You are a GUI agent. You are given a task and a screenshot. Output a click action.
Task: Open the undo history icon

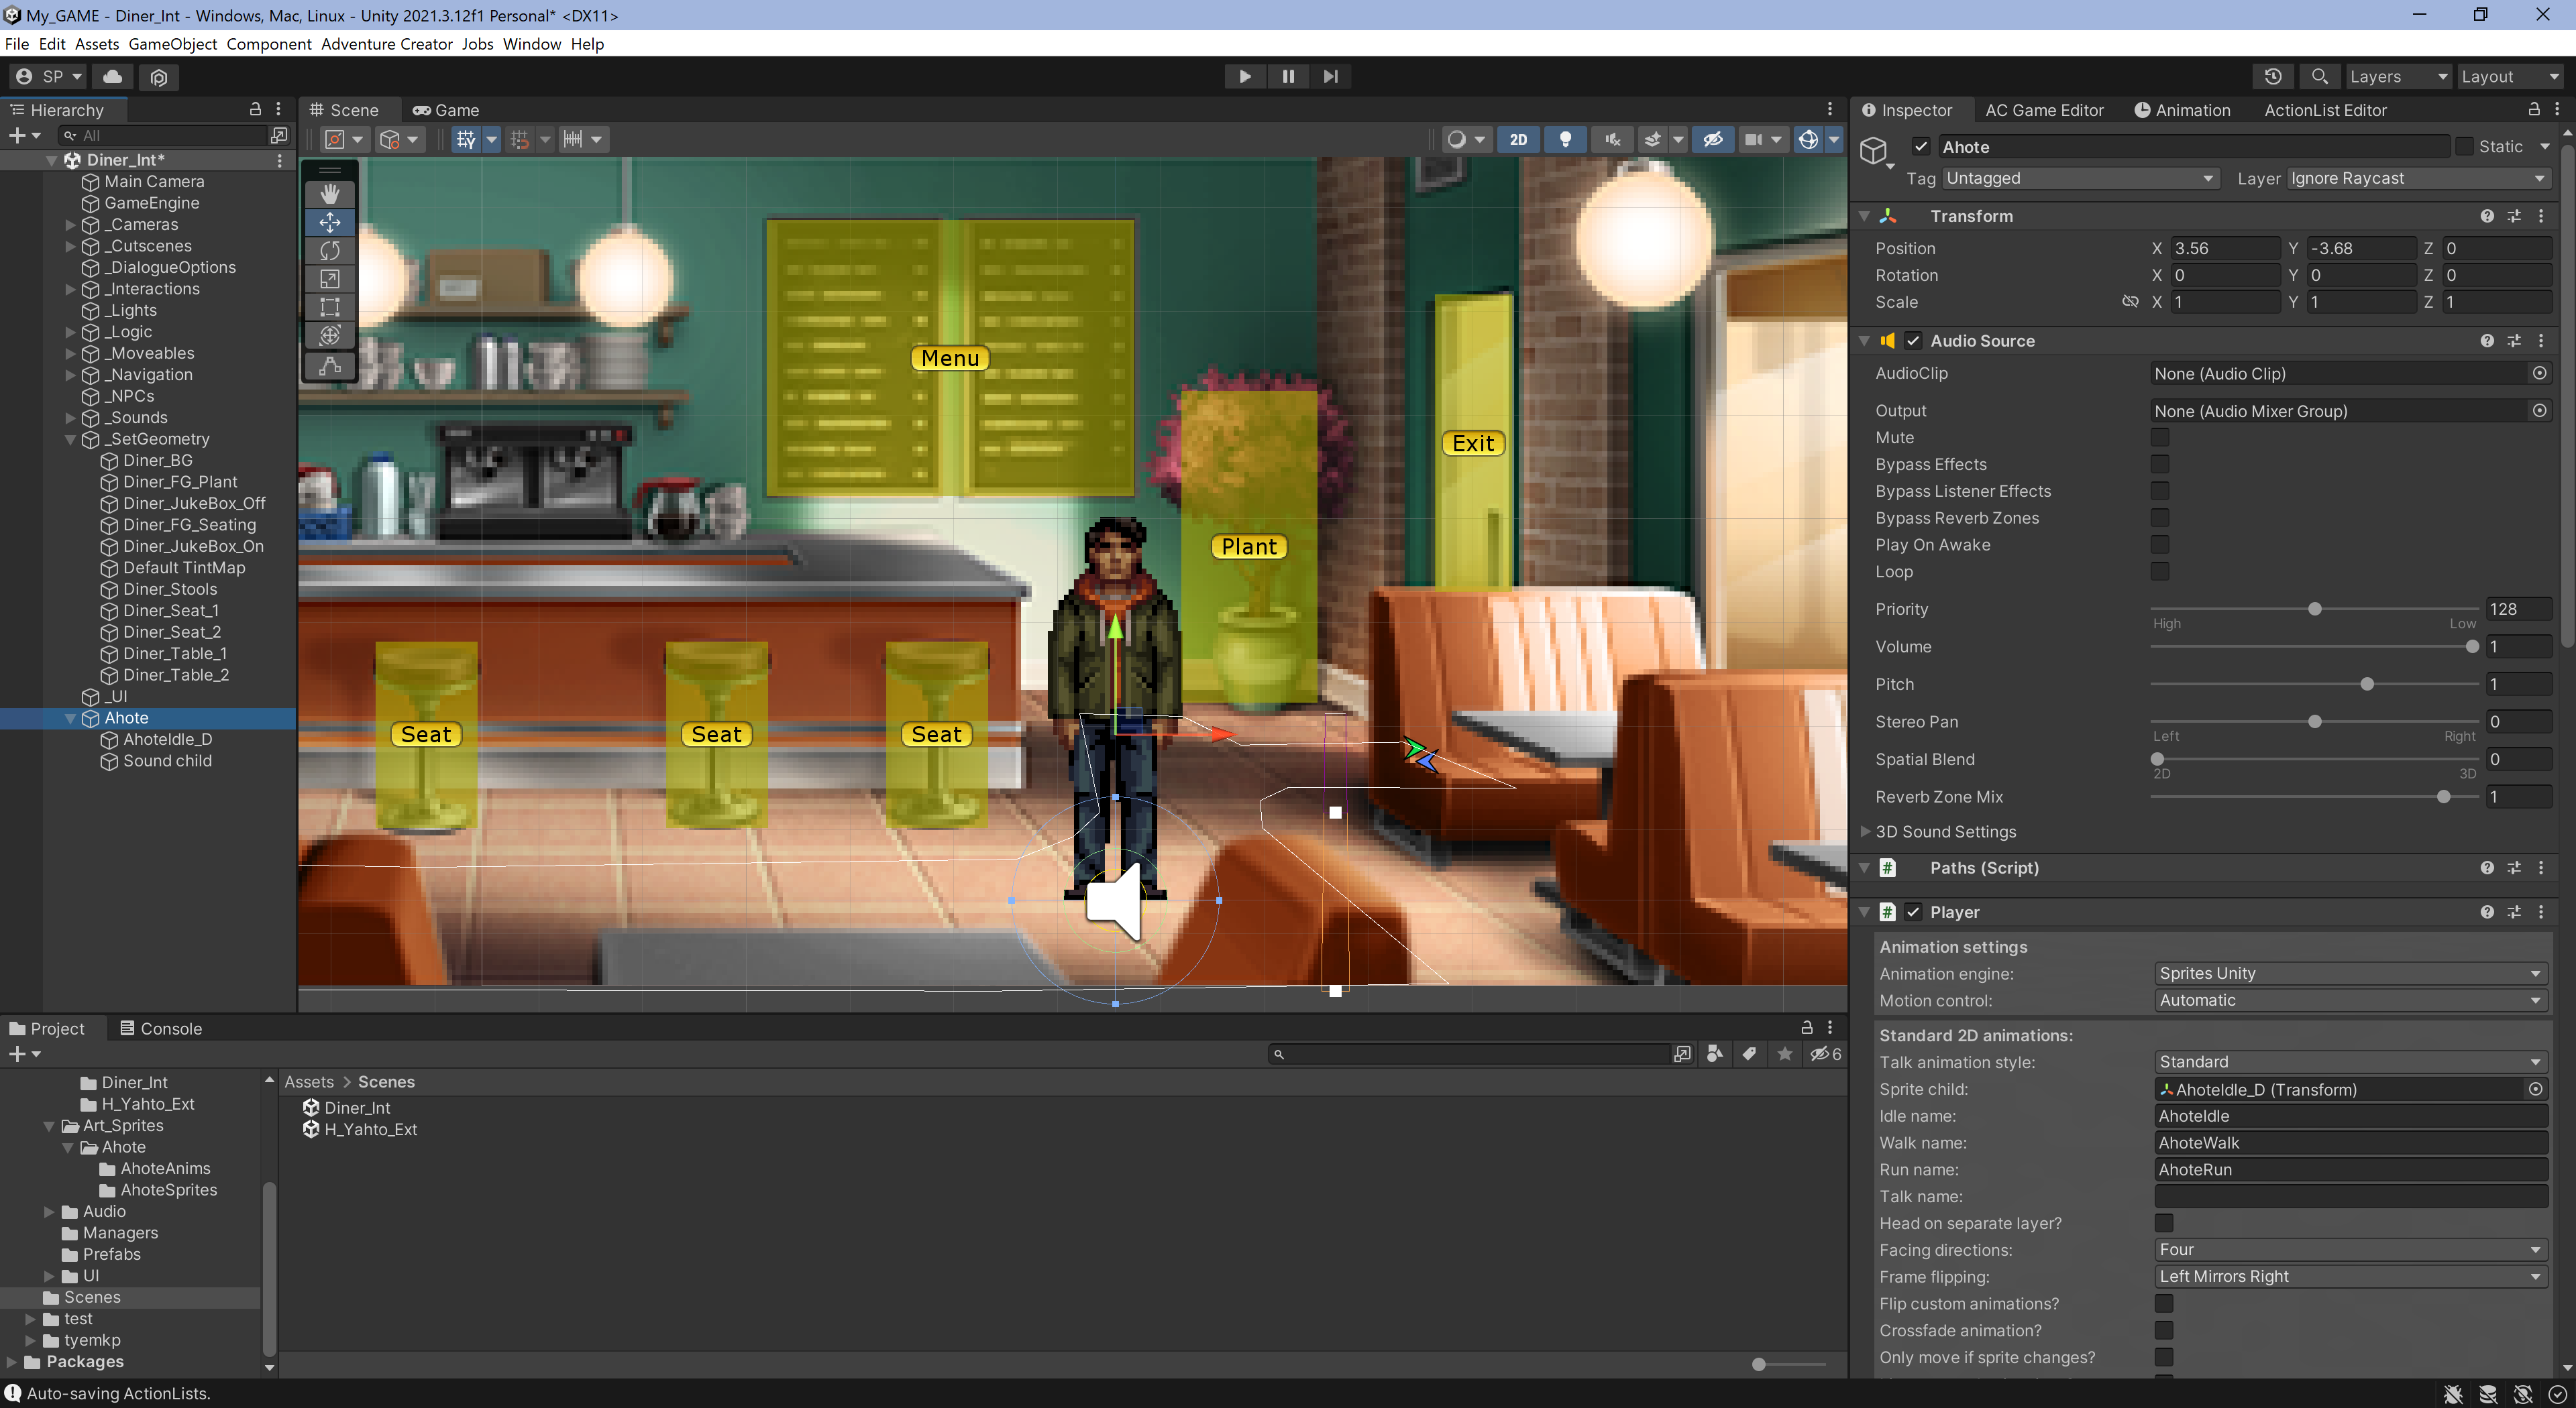pos(2273,76)
